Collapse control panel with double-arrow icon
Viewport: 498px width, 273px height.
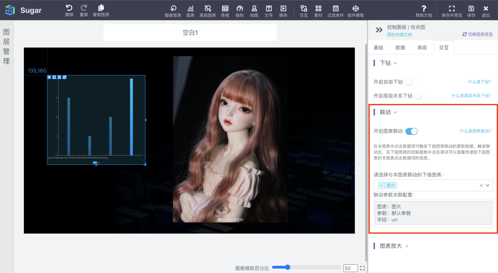(x=379, y=30)
